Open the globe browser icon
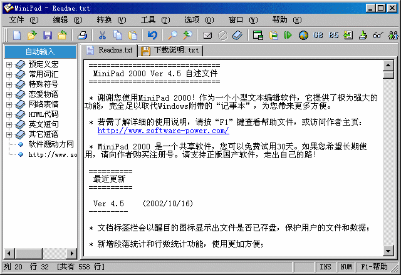Image resolution: width=401 pixels, height=275 pixels. [303, 35]
